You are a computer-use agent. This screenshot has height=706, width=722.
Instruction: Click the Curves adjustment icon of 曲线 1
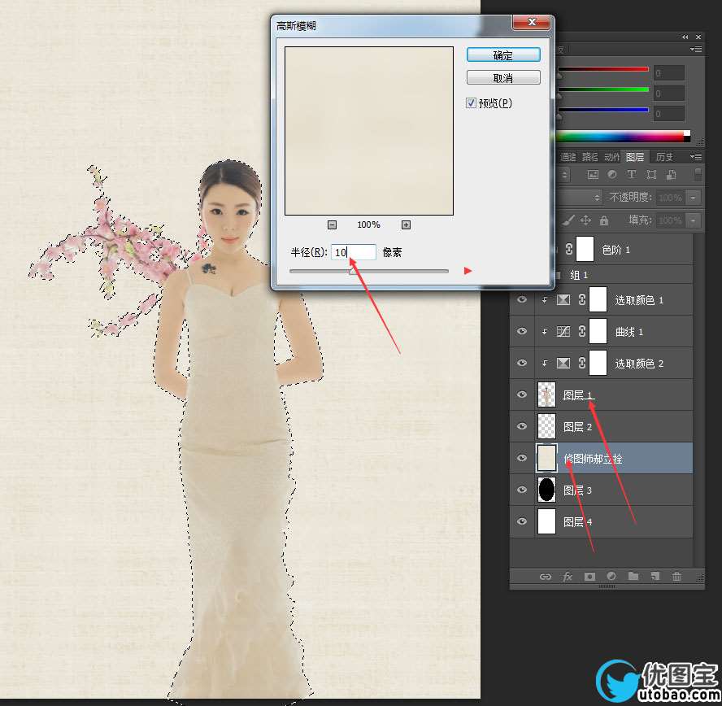563,332
